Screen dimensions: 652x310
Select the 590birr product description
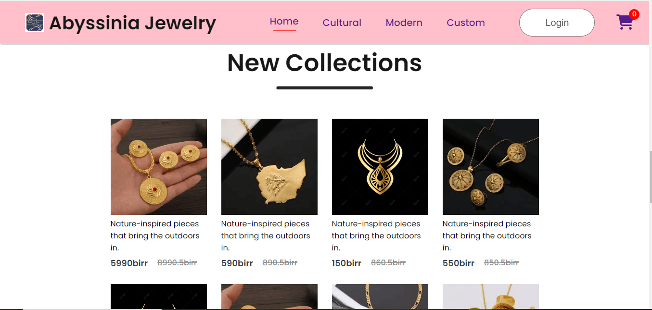pos(266,236)
